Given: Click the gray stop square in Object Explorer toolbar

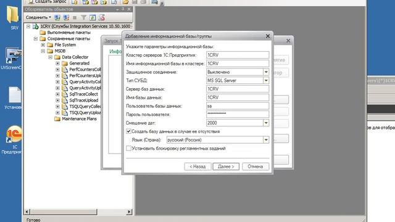Looking at the screenshot, I should coord(75,18).
